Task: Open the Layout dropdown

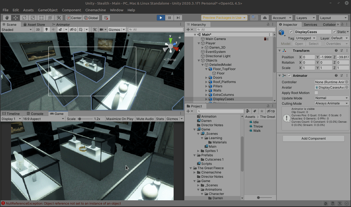Action: click(333, 18)
